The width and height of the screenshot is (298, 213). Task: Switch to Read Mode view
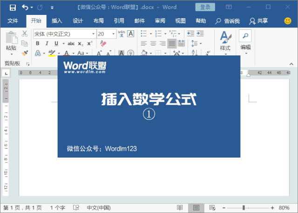[x=180, y=207]
